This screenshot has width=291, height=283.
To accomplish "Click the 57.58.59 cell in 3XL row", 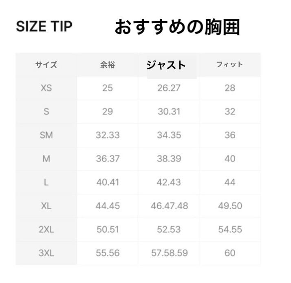I will (169, 253).
